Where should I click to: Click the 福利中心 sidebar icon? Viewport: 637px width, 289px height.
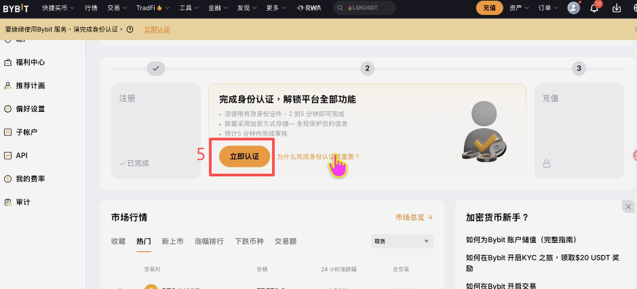click(7, 62)
